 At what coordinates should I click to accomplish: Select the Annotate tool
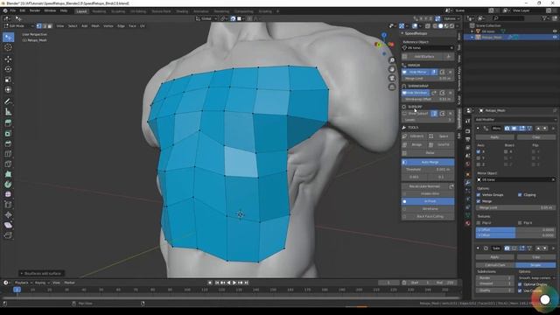point(8,101)
